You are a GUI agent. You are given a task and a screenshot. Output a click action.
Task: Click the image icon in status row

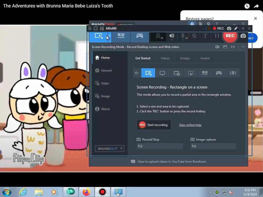pyautogui.click(x=225, y=47)
